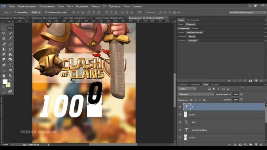Open the opacity slider dropdown
The image size is (267, 150).
pyautogui.click(x=241, y=94)
